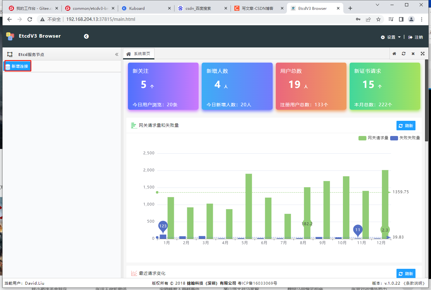431x290 pixels.
Task: Click the browser forward arrow
Action: [20, 19]
